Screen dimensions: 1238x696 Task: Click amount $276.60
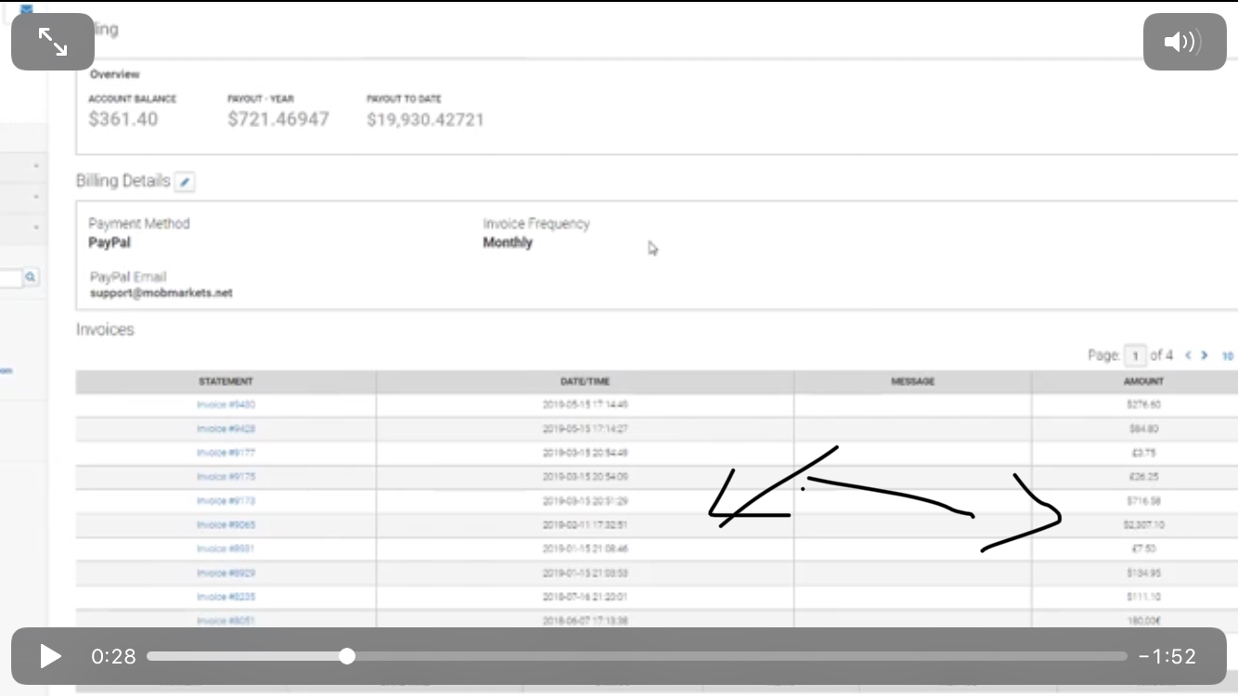tap(1143, 405)
